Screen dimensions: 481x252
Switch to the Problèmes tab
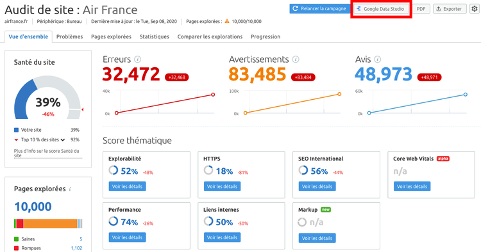pyautogui.click(x=70, y=36)
